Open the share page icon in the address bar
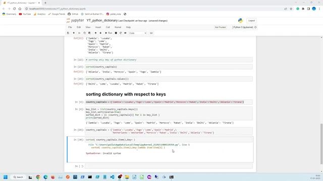The width and height of the screenshot is (323, 181). click(286, 9)
